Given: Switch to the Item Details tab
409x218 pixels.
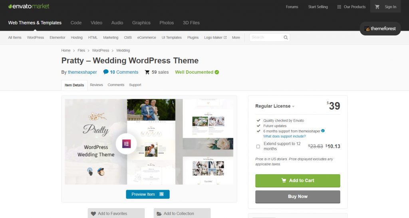Looking at the screenshot, I should pyautogui.click(x=74, y=85).
